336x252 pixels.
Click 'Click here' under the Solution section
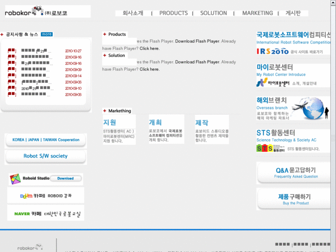tap(149, 69)
